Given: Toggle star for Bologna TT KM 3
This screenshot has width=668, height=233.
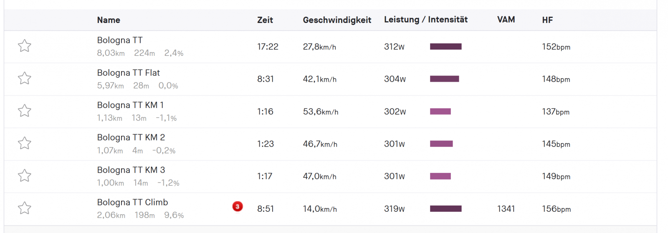Looking at the screenshot, I should [25, 175].
